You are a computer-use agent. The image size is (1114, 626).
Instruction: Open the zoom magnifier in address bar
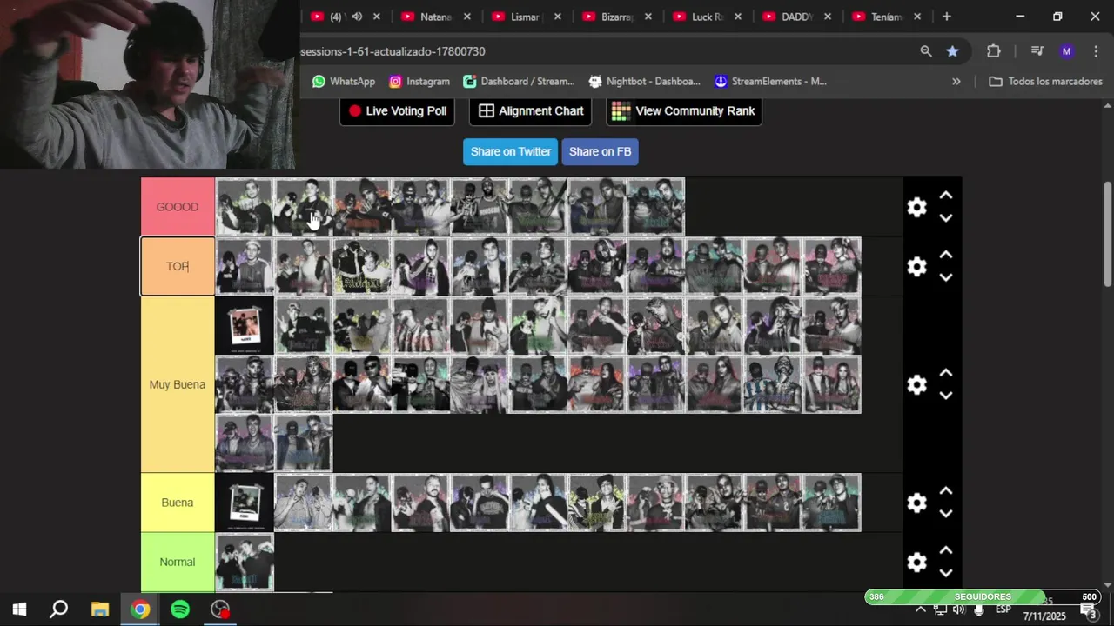[x=926, y=51]
